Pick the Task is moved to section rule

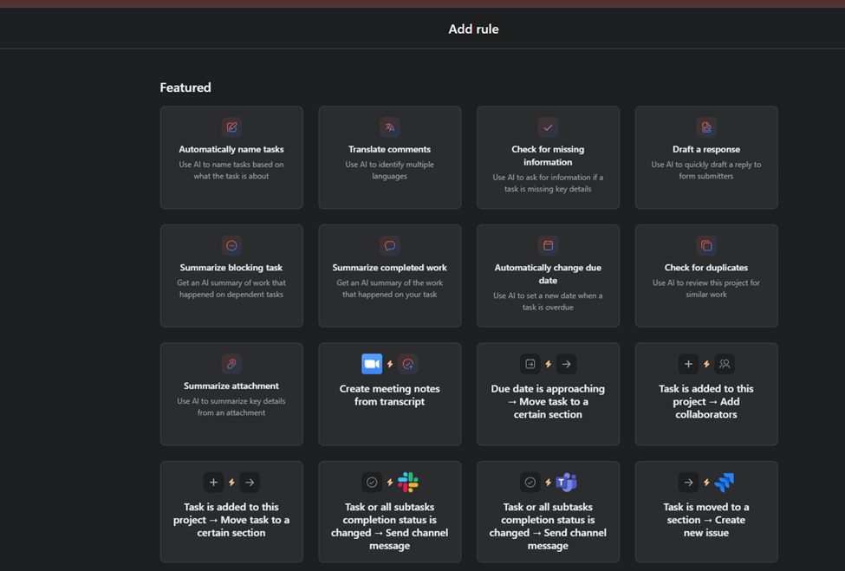click(x=706, y=520)
